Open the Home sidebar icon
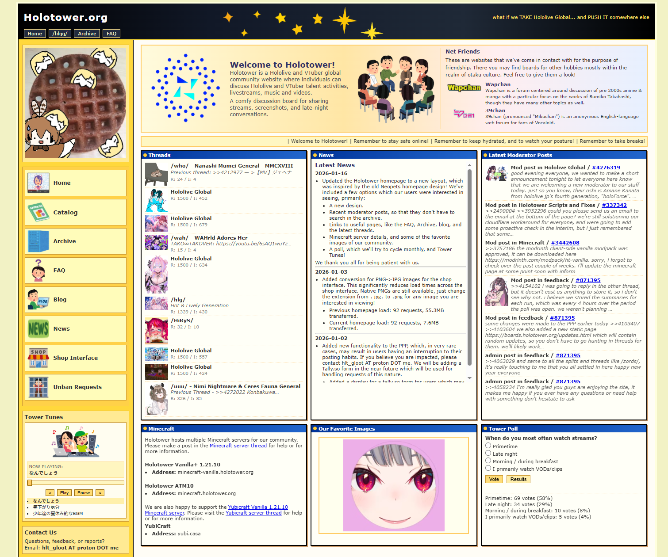Viewport: 668px width, 557px height. pyautogui.click(x=38, y=183)
